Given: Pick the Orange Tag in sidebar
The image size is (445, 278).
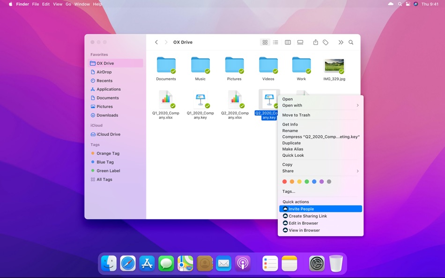Looking at the screenshot, I should [x=108, y=154].
